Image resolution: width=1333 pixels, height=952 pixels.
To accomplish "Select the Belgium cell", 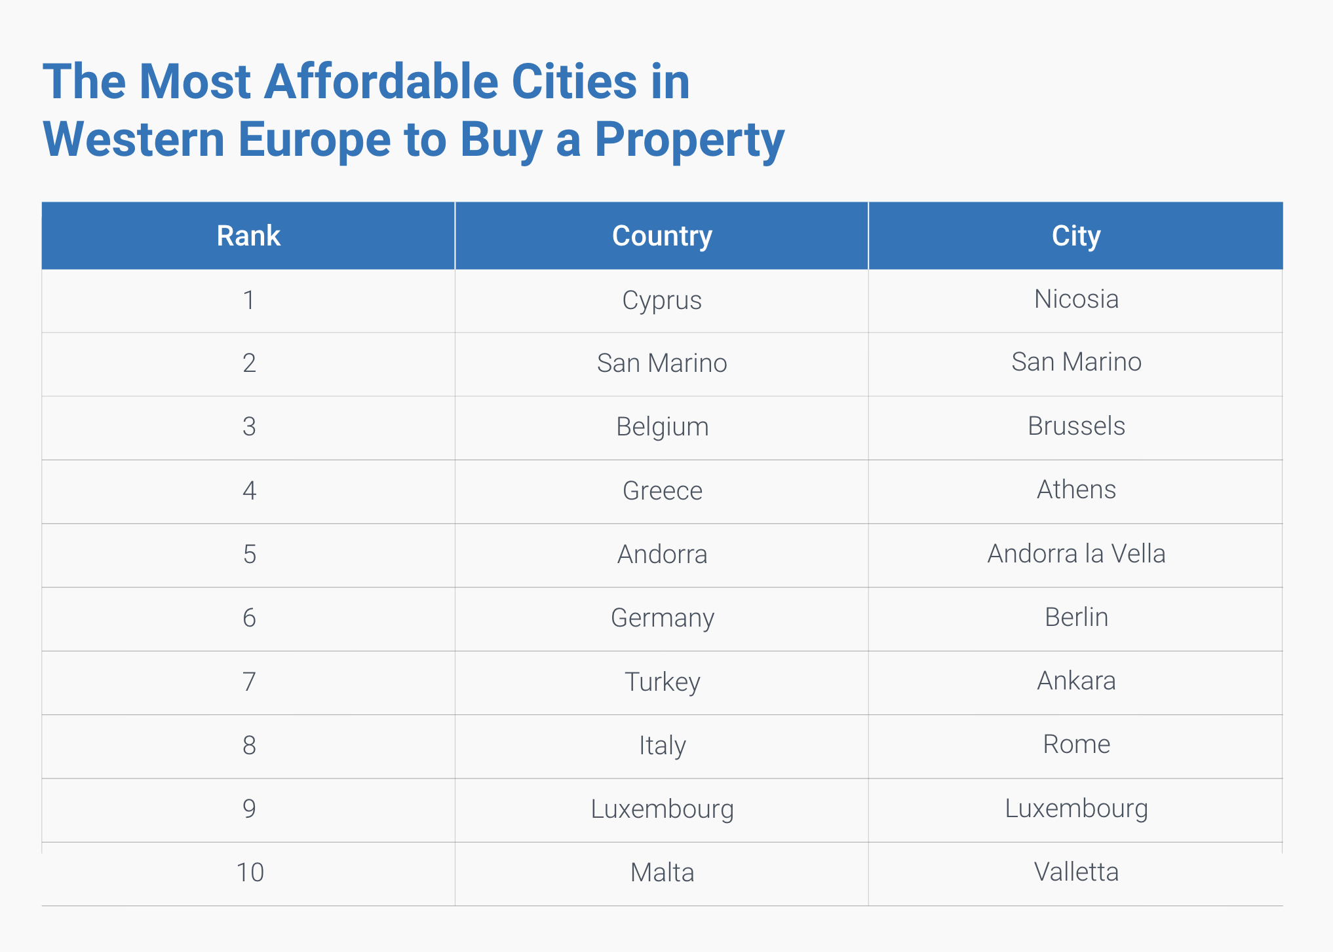I will click(662, 427).
